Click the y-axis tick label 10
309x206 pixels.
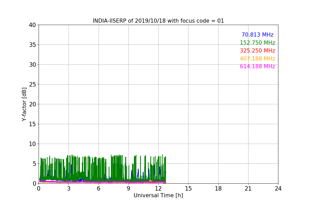click(32, 144)
